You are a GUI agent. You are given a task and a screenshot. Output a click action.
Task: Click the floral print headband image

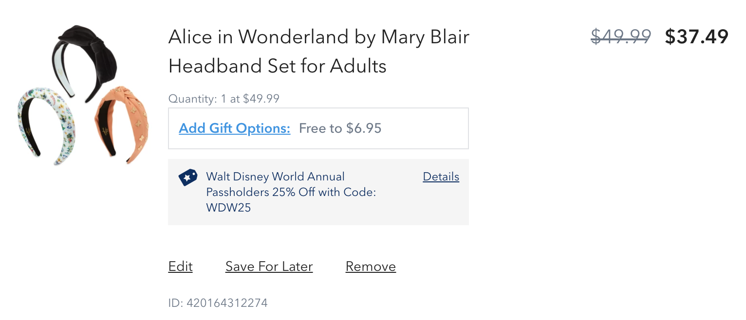pyautogui.click(x=44, y=126)
